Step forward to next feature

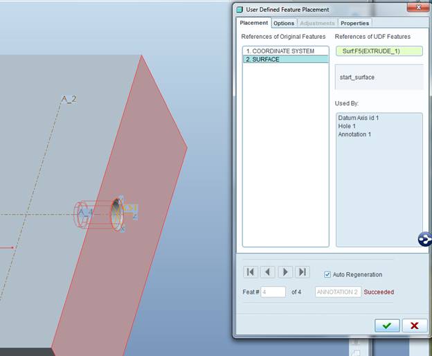click(x=285, y=272)
